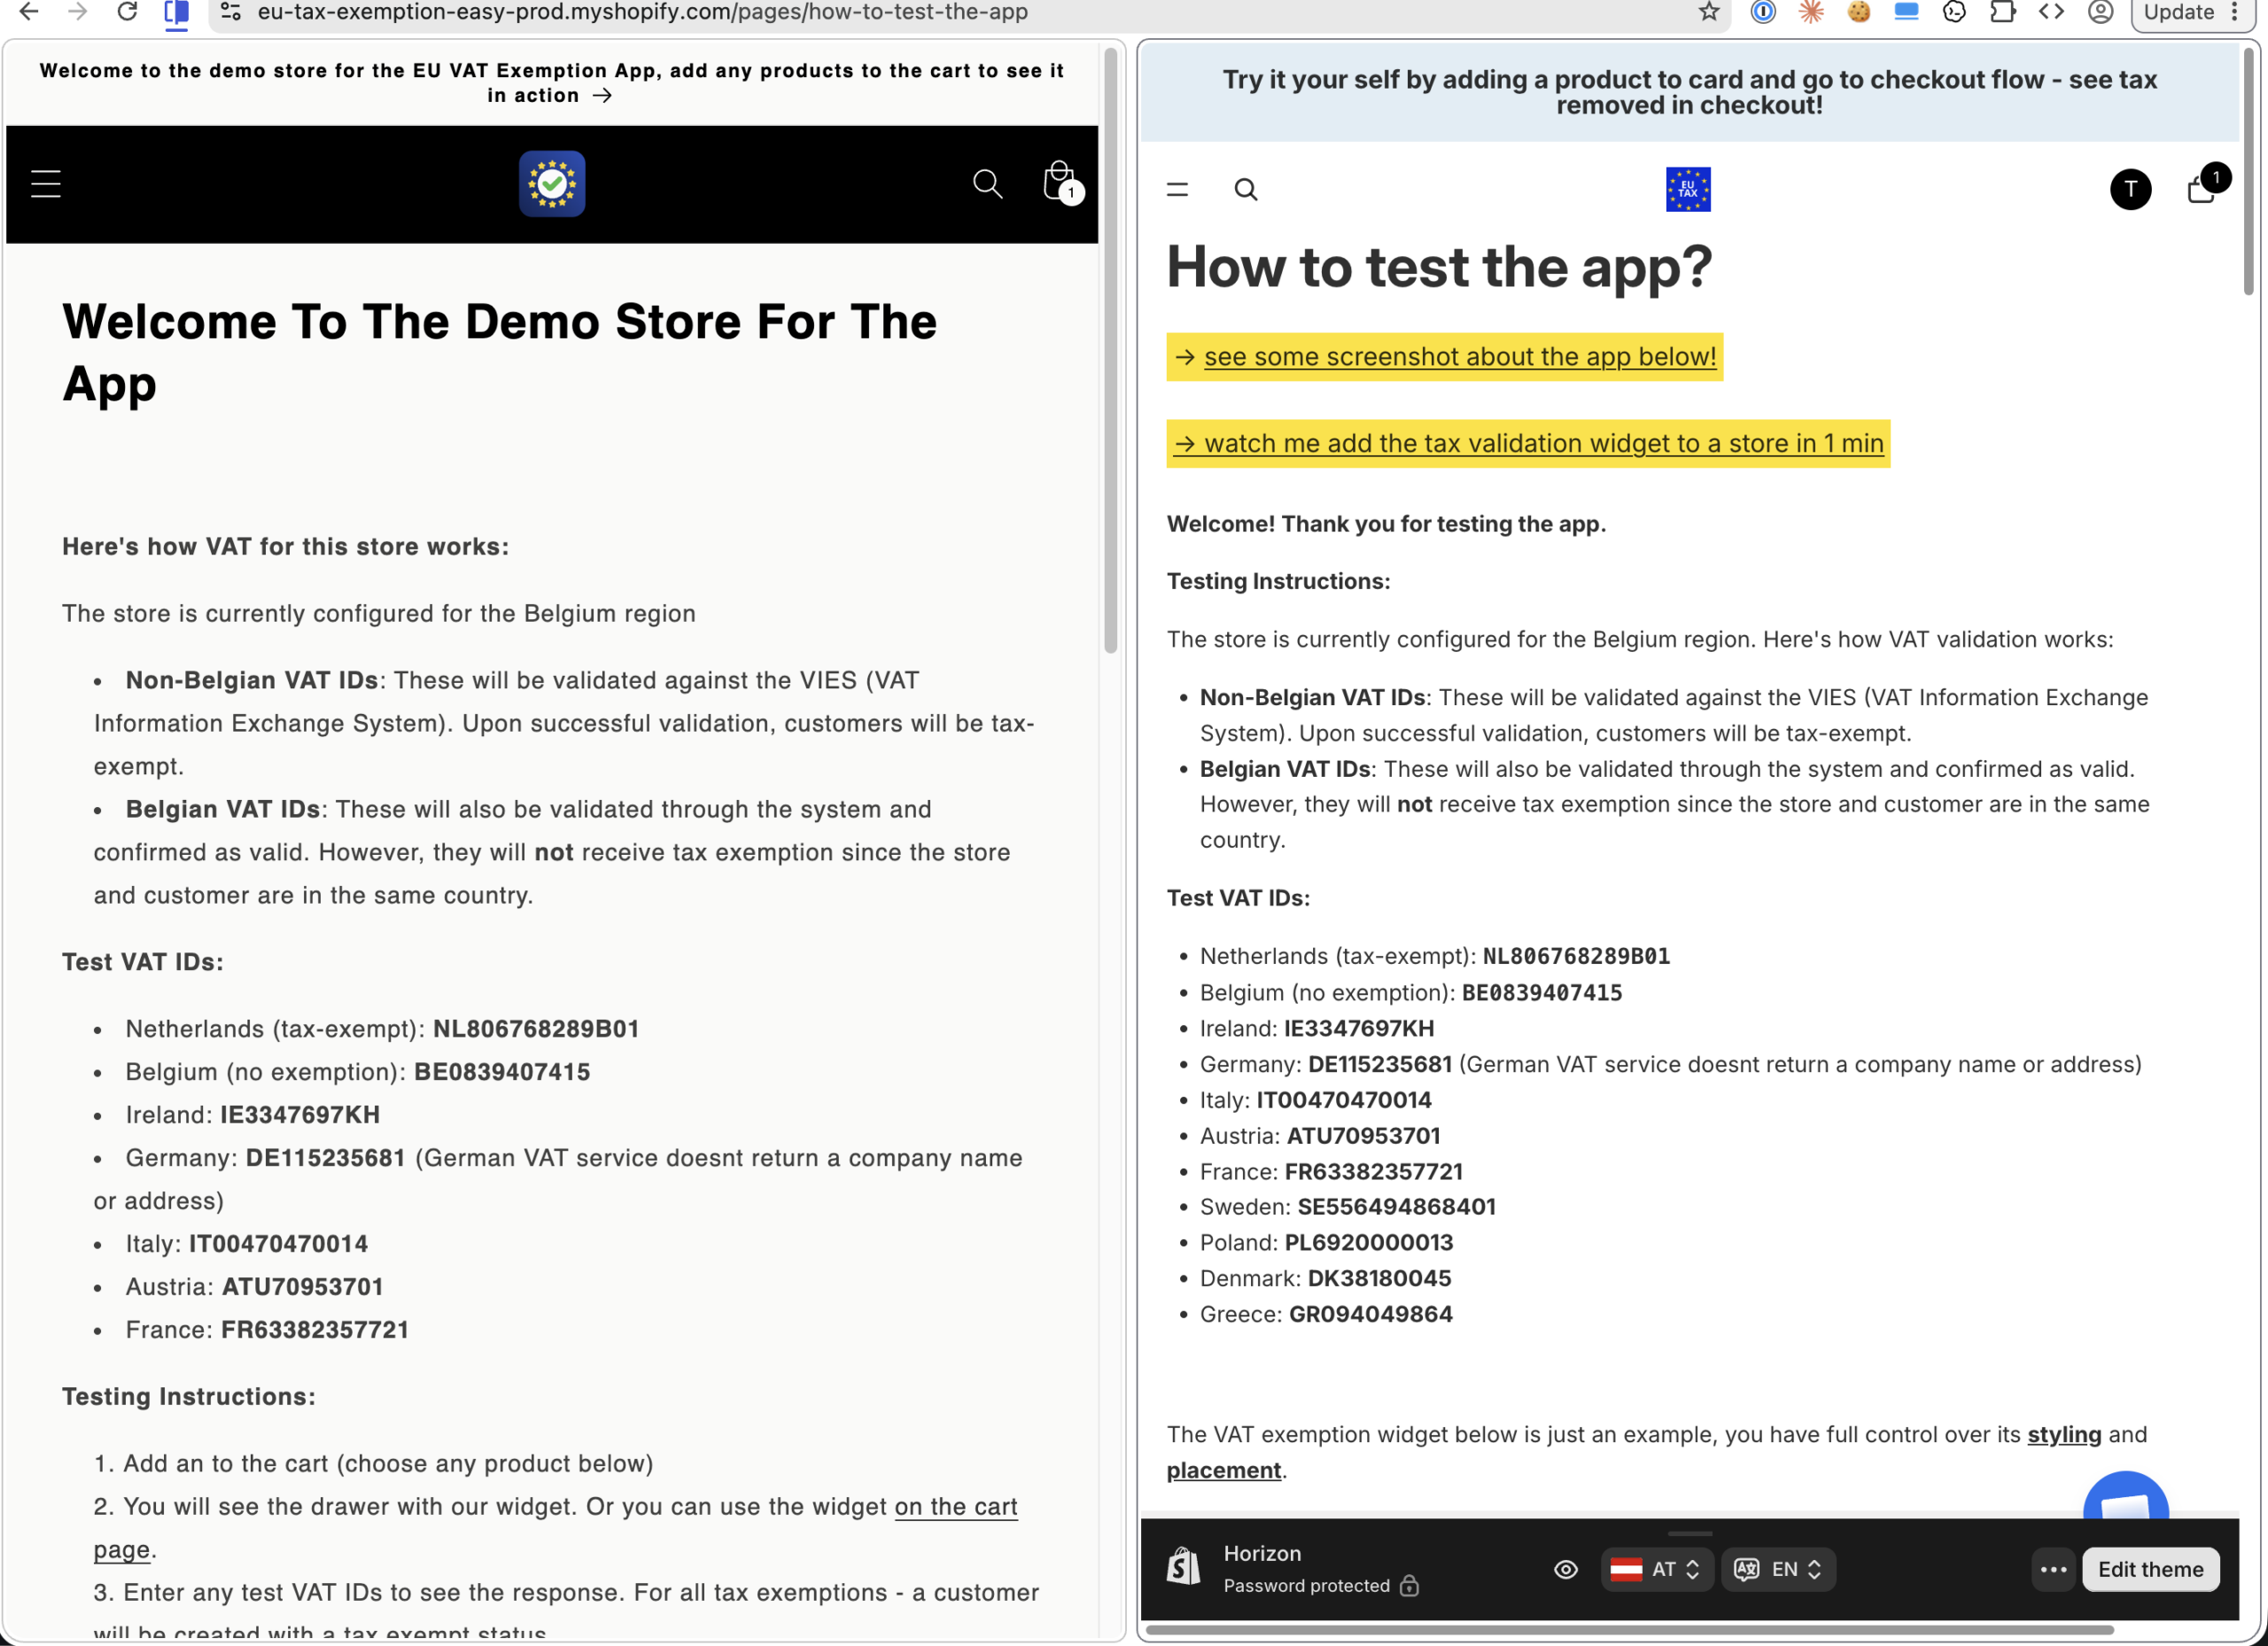Image resolution: width=2268 pixels, height=1646 pixels.
Task: Open the cookie extension icon
Action: pos(1859,12)
